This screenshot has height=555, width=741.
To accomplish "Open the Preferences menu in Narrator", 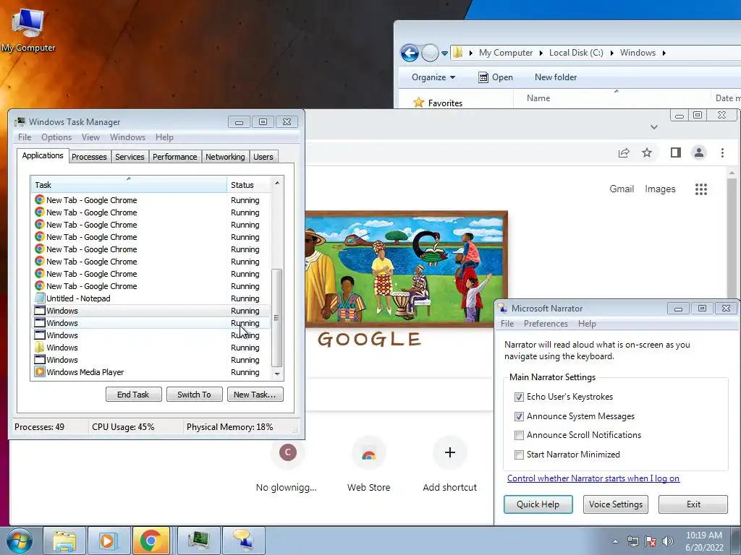I will pos(546,324).
